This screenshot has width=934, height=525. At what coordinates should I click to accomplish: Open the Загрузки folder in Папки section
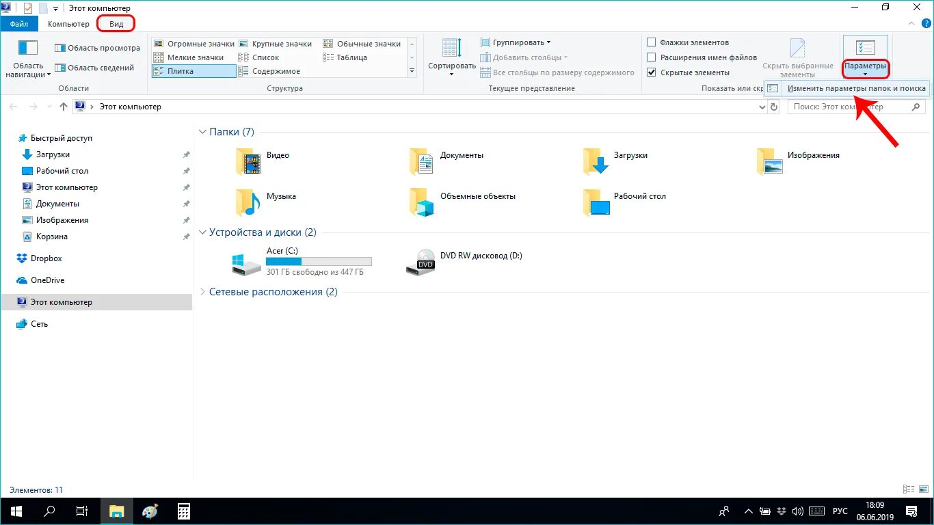tap(596, 161)
